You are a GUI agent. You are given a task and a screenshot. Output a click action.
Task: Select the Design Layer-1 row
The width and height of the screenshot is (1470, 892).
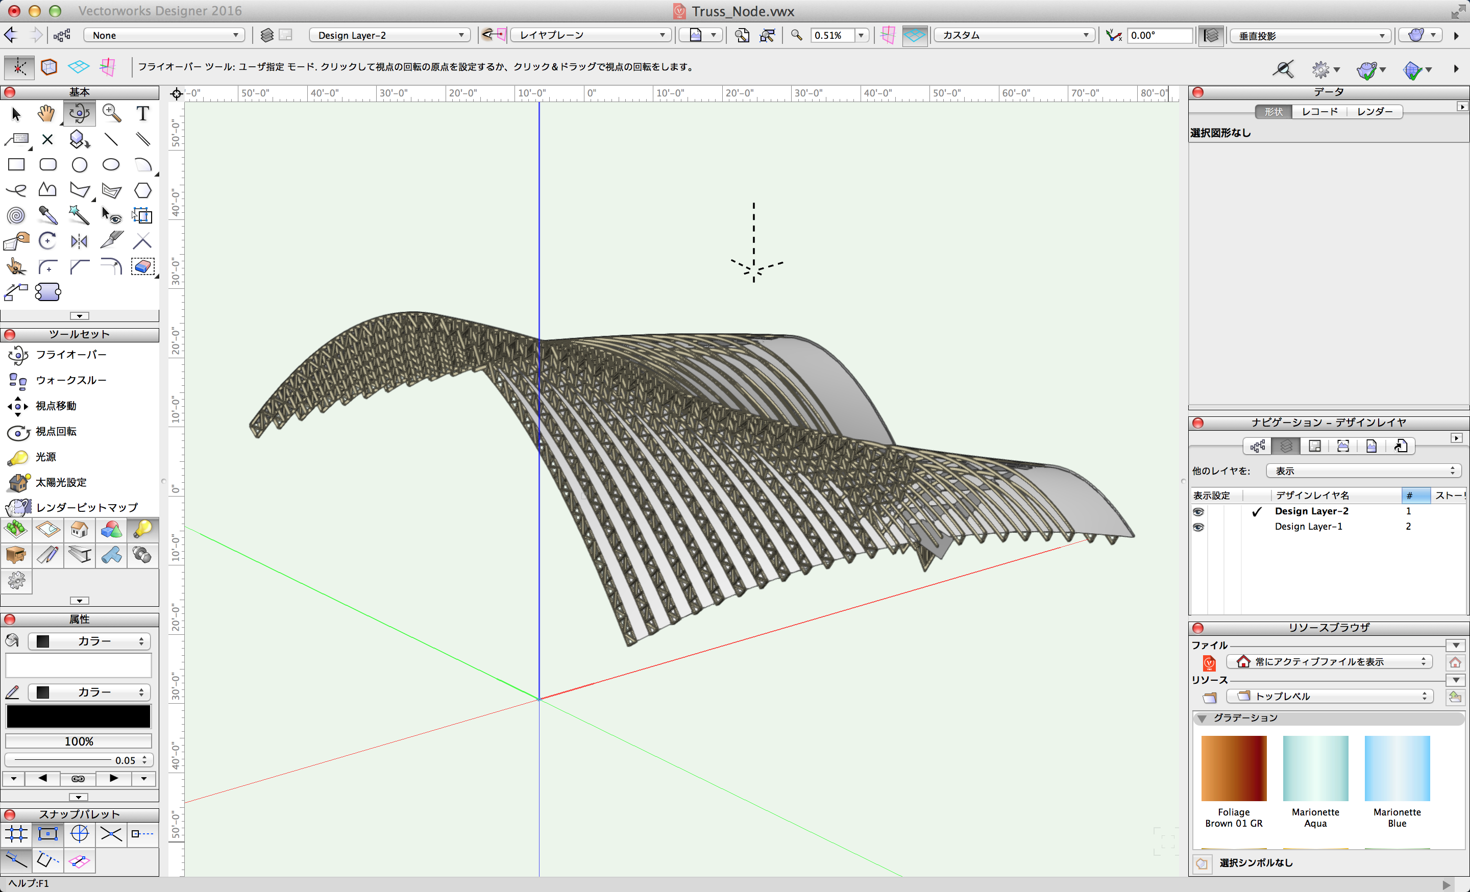1308,527
